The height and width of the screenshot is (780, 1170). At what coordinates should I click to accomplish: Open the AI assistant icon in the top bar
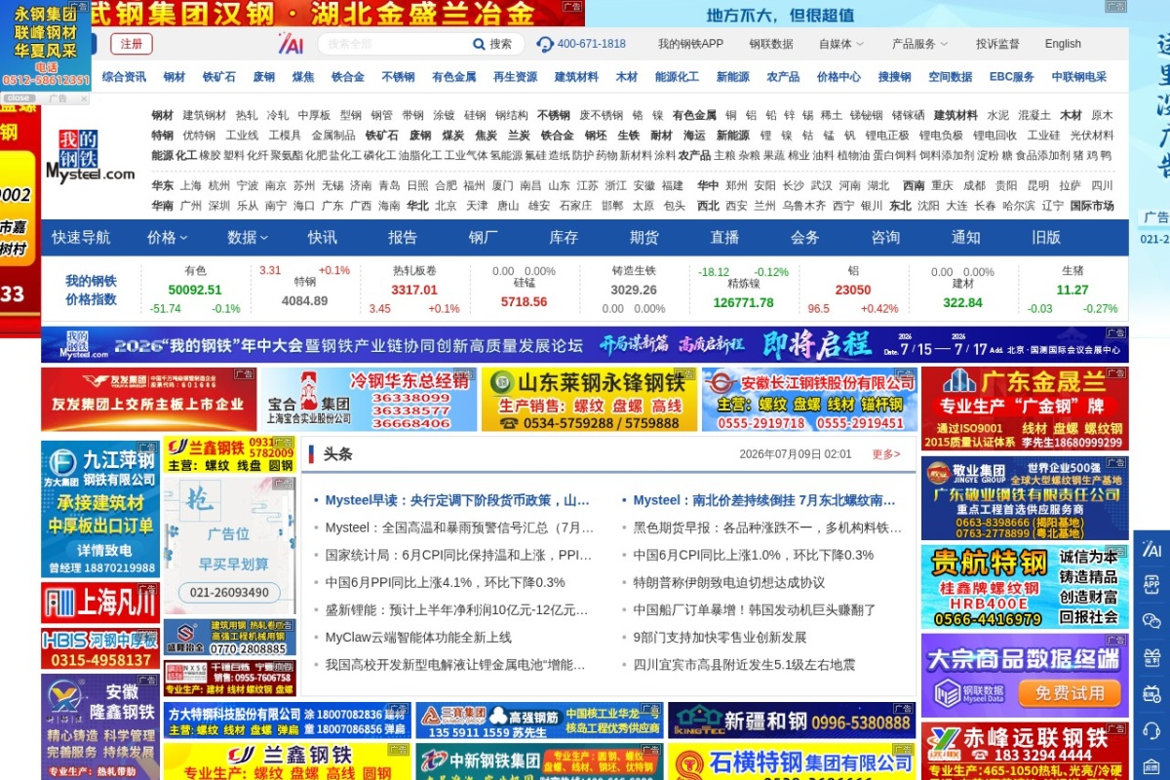pos(291,44)
